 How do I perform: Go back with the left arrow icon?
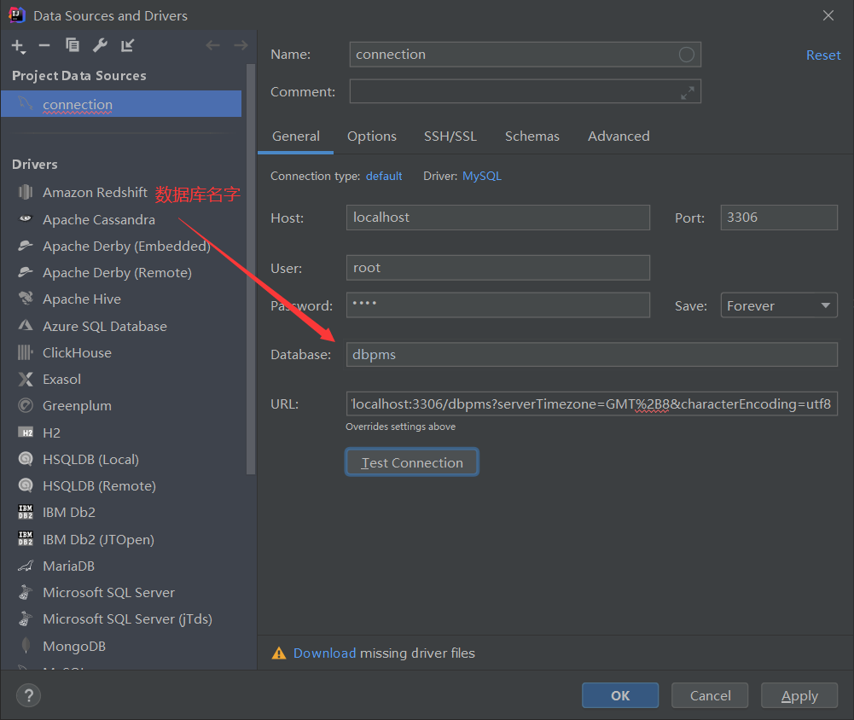pyautogui.click(x=212, y=45)
